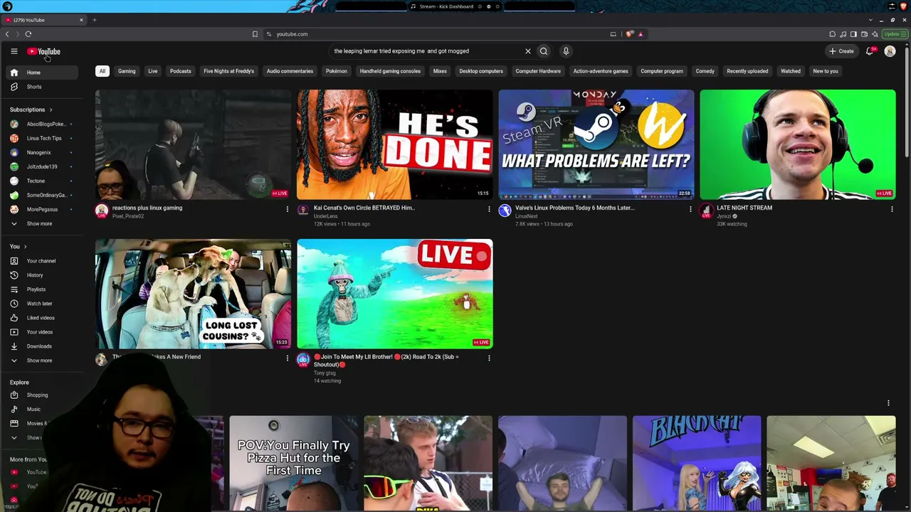Screen dimensions: 911x512
Task: Click the YouTube logo
Action: pos(44,51)
